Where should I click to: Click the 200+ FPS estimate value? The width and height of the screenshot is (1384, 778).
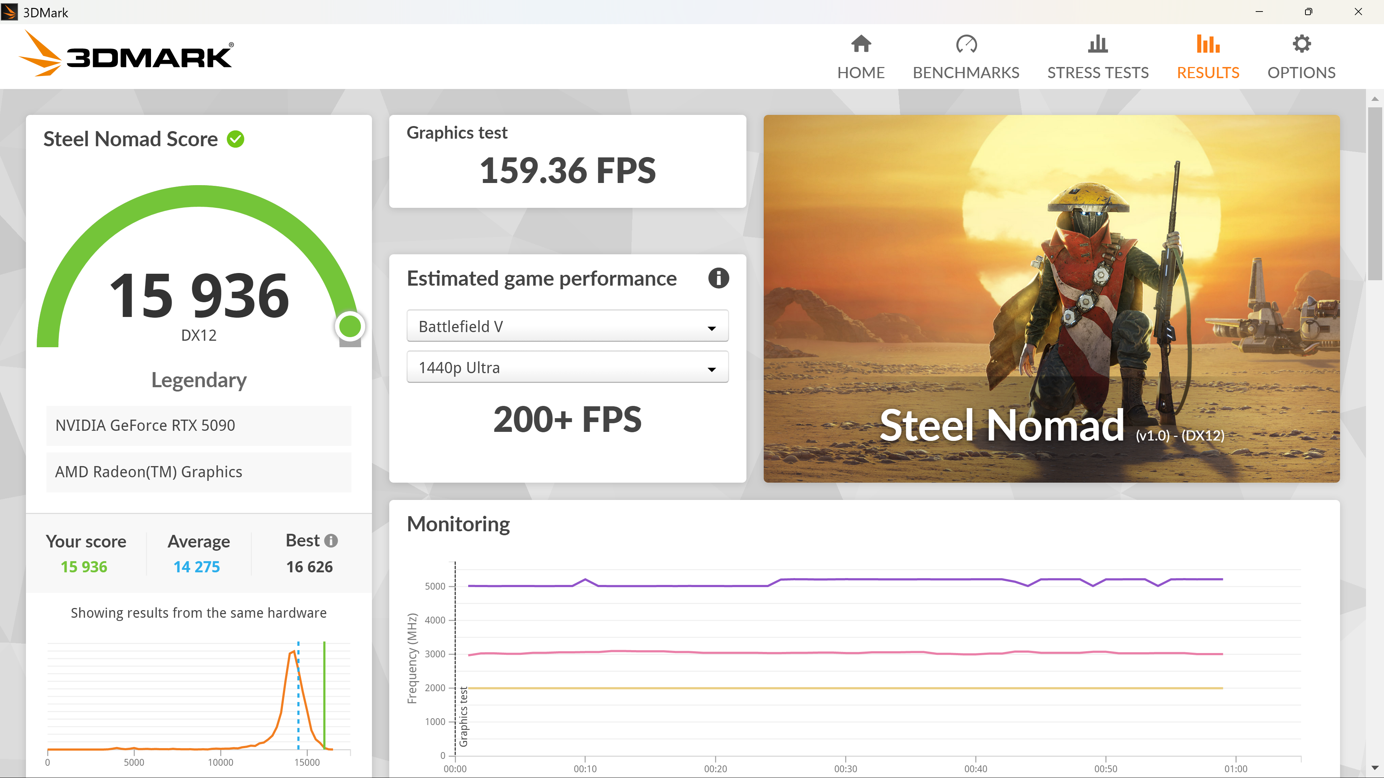567,419
